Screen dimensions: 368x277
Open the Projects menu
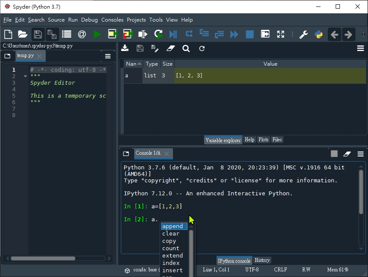136,20
